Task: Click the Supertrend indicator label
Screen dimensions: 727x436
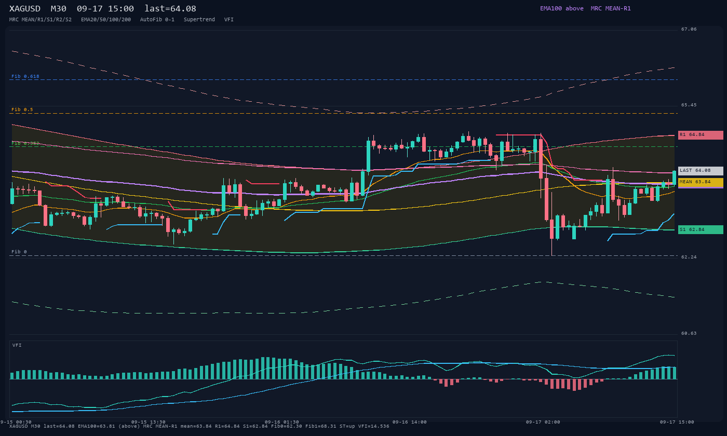Action: click(x=199, y=20)
